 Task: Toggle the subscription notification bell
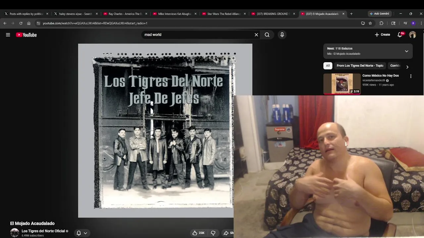pyautogui.click(x=79, y=233)
